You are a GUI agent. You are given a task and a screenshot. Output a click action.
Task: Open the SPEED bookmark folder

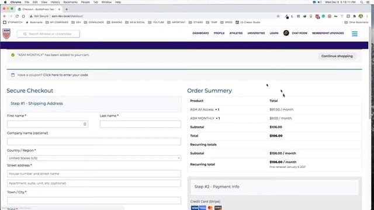point(226,22)
